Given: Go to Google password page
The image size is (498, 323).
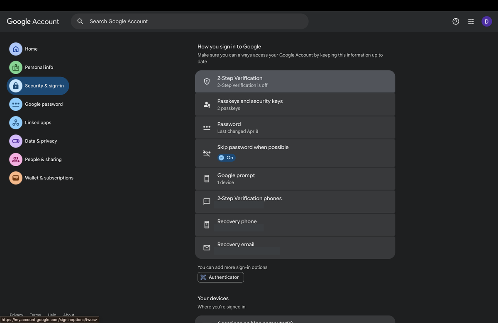Looking at the screenshot, I should coord(37,104).
